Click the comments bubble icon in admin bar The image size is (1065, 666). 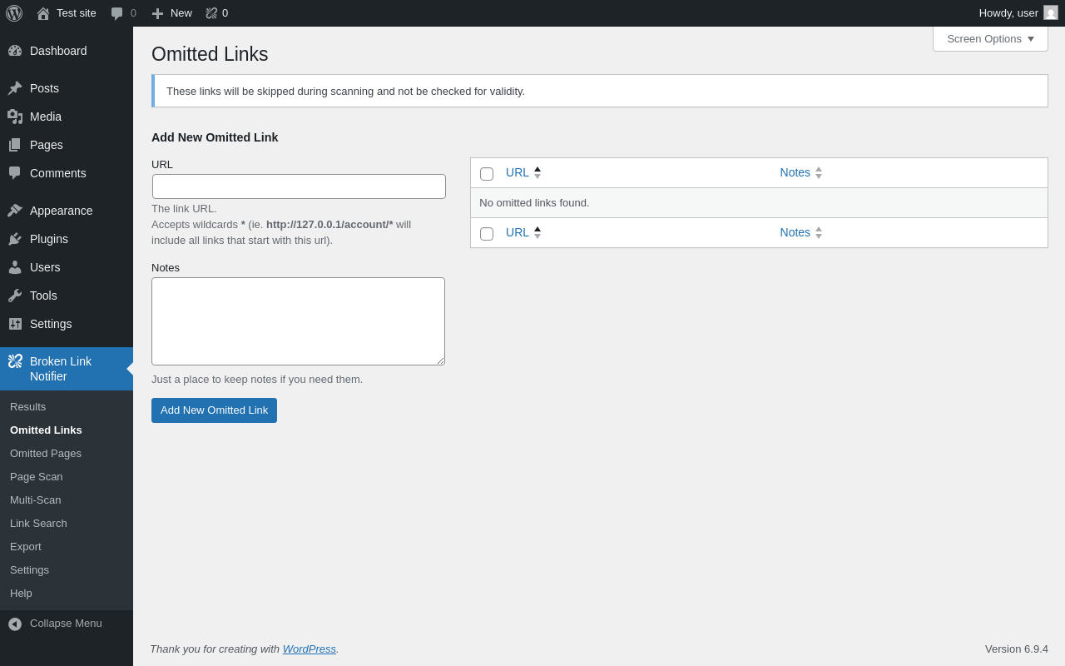[117, 13]
